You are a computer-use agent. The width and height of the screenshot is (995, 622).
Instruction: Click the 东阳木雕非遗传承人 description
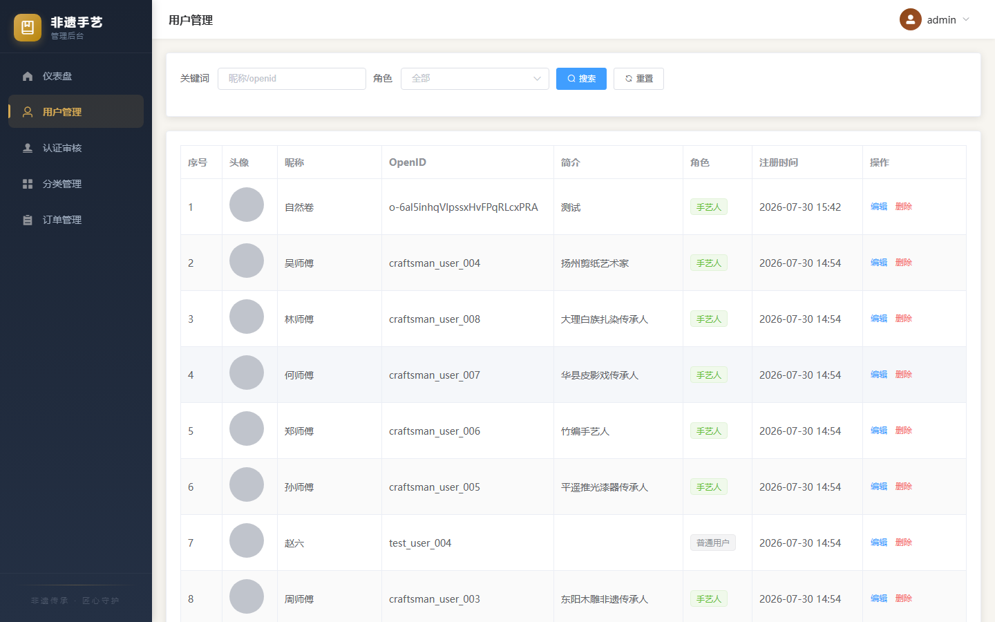605,599
